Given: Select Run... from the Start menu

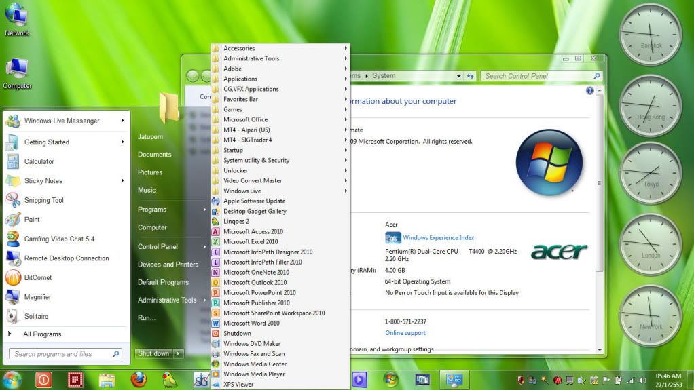Looking at the screenshot, I should tap(147, 317).
